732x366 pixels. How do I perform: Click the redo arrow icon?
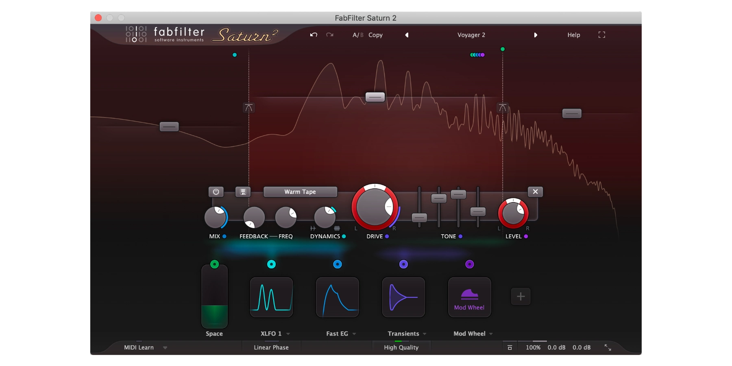click(x=330, y=35)
